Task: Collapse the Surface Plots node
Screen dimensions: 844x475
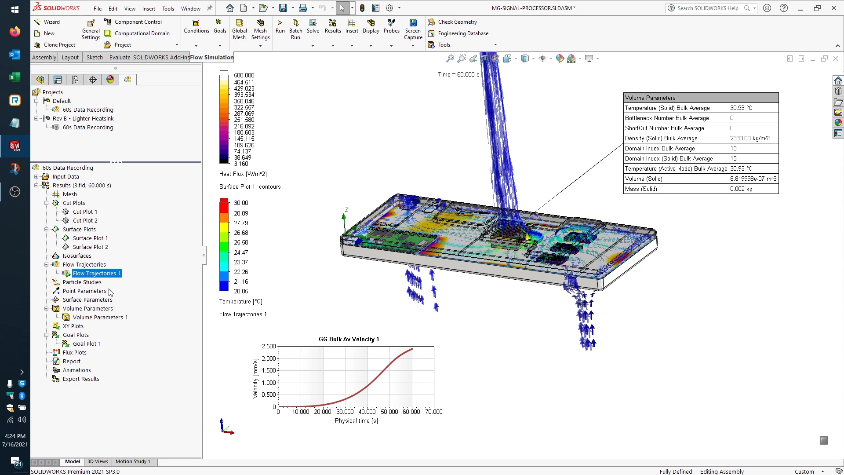Action: 47,229
